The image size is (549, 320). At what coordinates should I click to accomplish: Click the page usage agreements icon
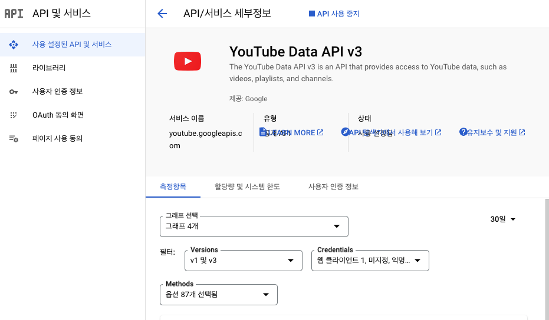pyautogui.click(x=14, y=139)
